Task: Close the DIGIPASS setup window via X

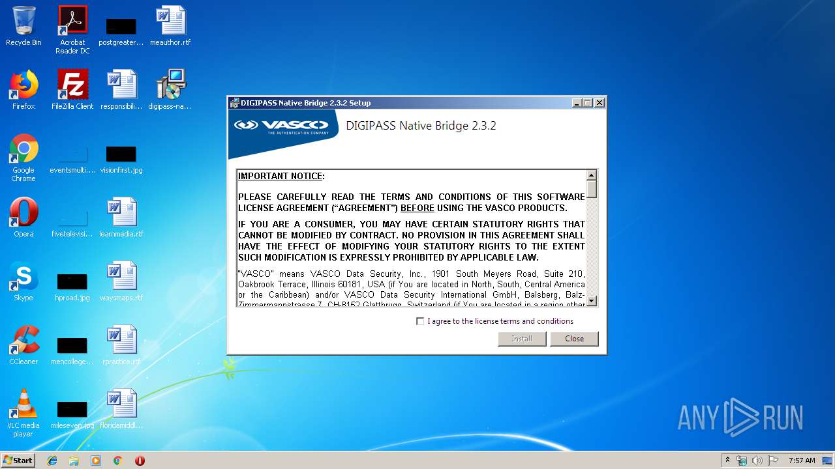Action: (x=600, y=103)
